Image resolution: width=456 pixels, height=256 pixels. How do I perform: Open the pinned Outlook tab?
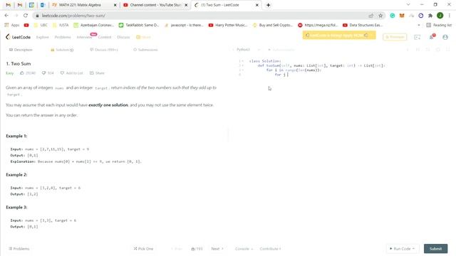coord(43,5)
